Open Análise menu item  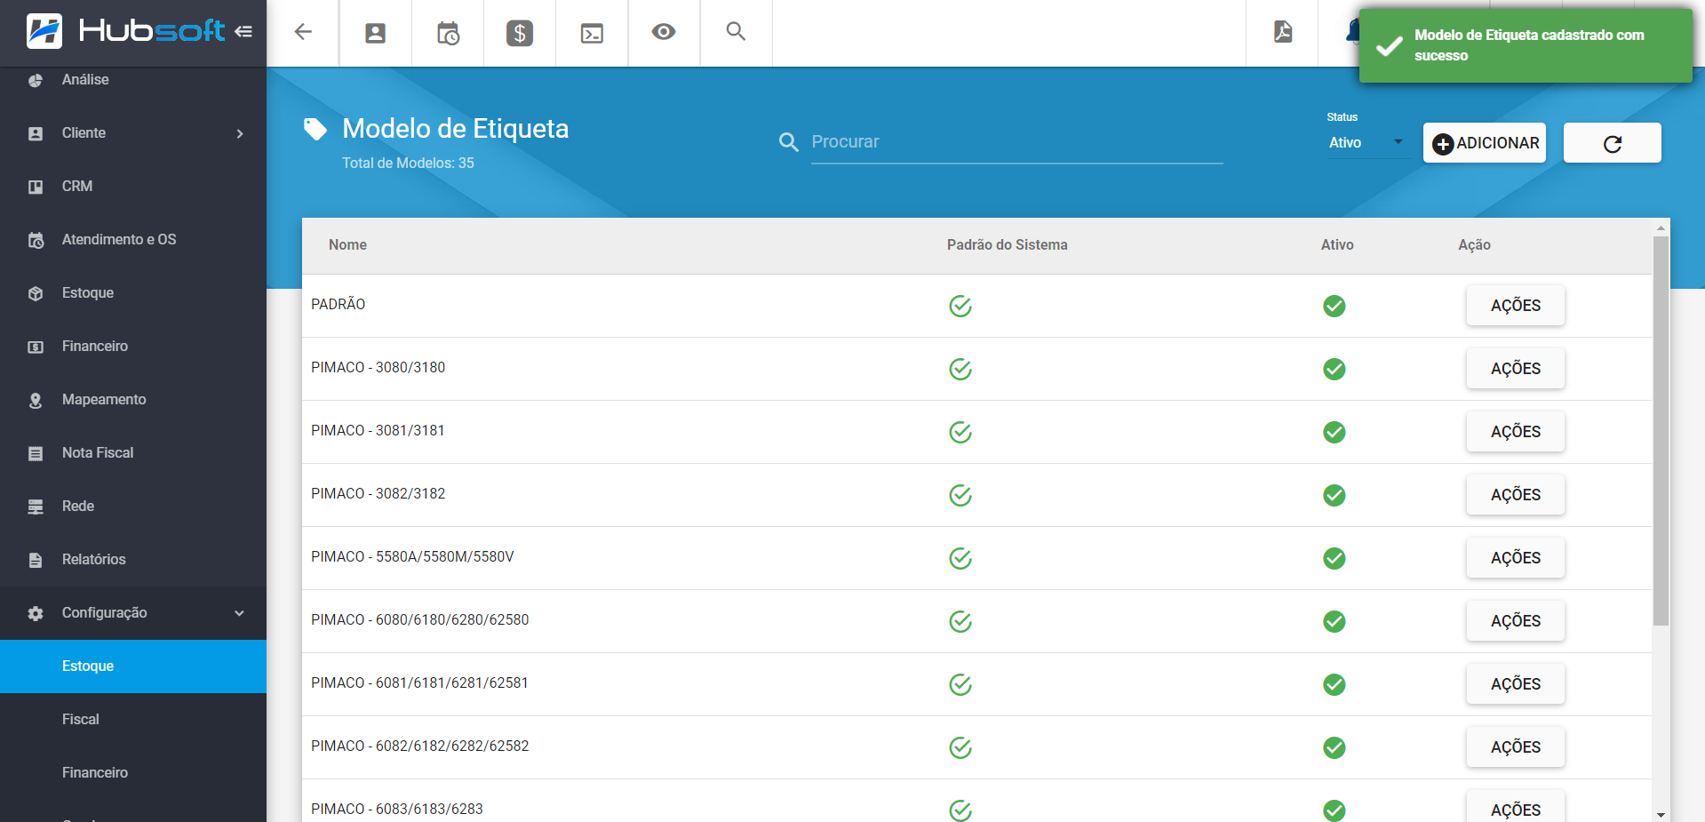[133, 80]
